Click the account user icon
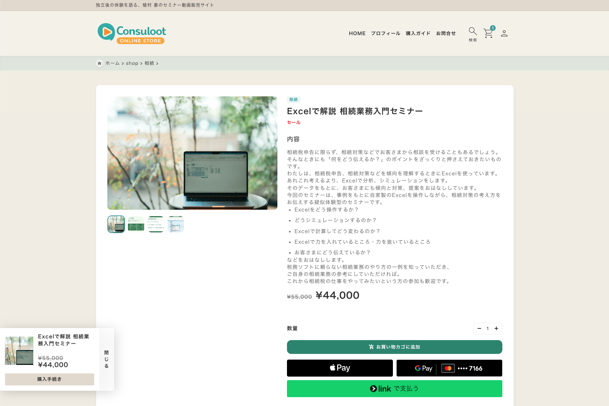The image size is (609, 406). [x=504, y=33]
